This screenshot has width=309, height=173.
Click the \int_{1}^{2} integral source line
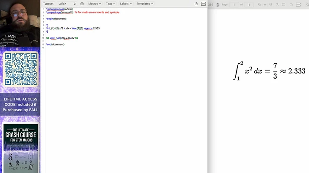coord(73,28)
